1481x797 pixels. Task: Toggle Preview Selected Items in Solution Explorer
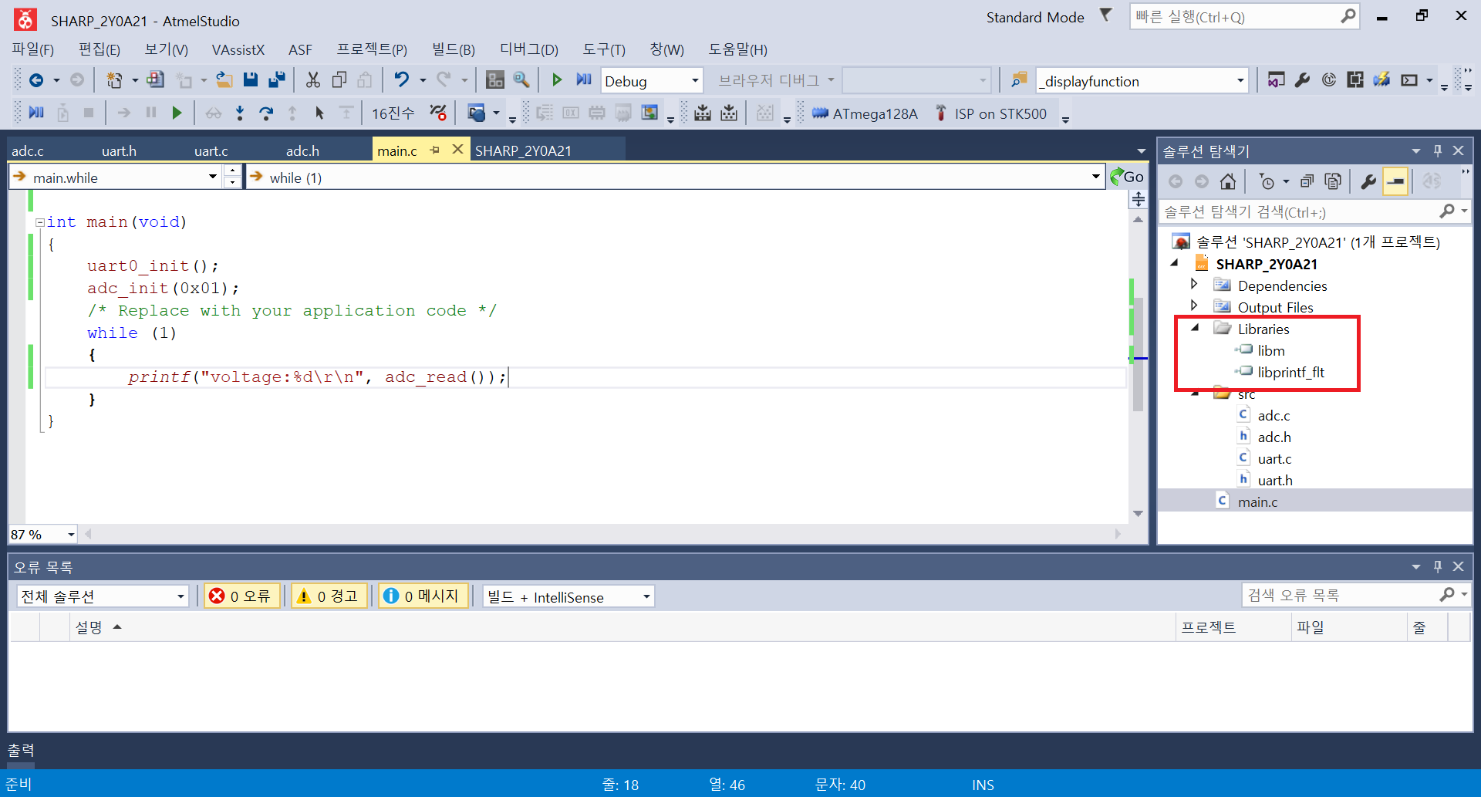1395,182
